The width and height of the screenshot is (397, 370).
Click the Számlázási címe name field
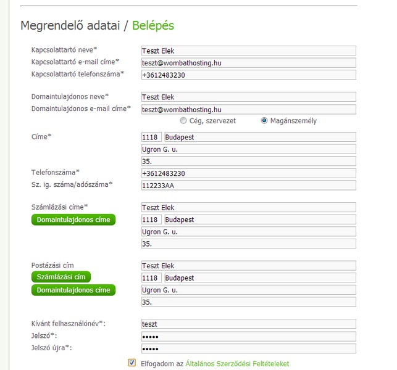pos(248,208)
